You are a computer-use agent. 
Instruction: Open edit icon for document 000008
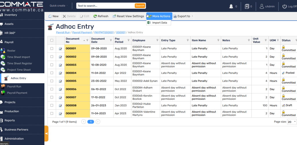pos(60,106)
